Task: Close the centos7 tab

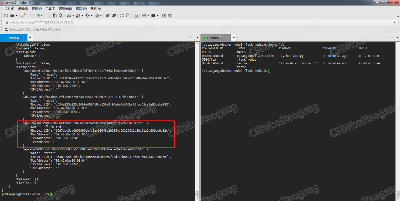Action: point(24,38)
